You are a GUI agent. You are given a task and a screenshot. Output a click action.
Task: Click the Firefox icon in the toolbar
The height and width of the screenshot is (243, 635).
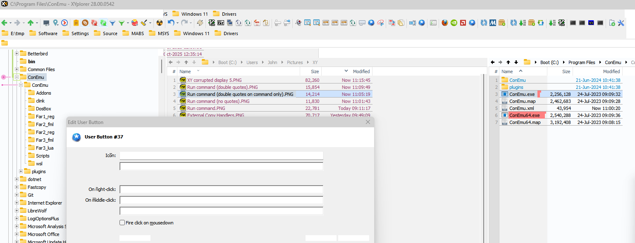coord(445,23)
